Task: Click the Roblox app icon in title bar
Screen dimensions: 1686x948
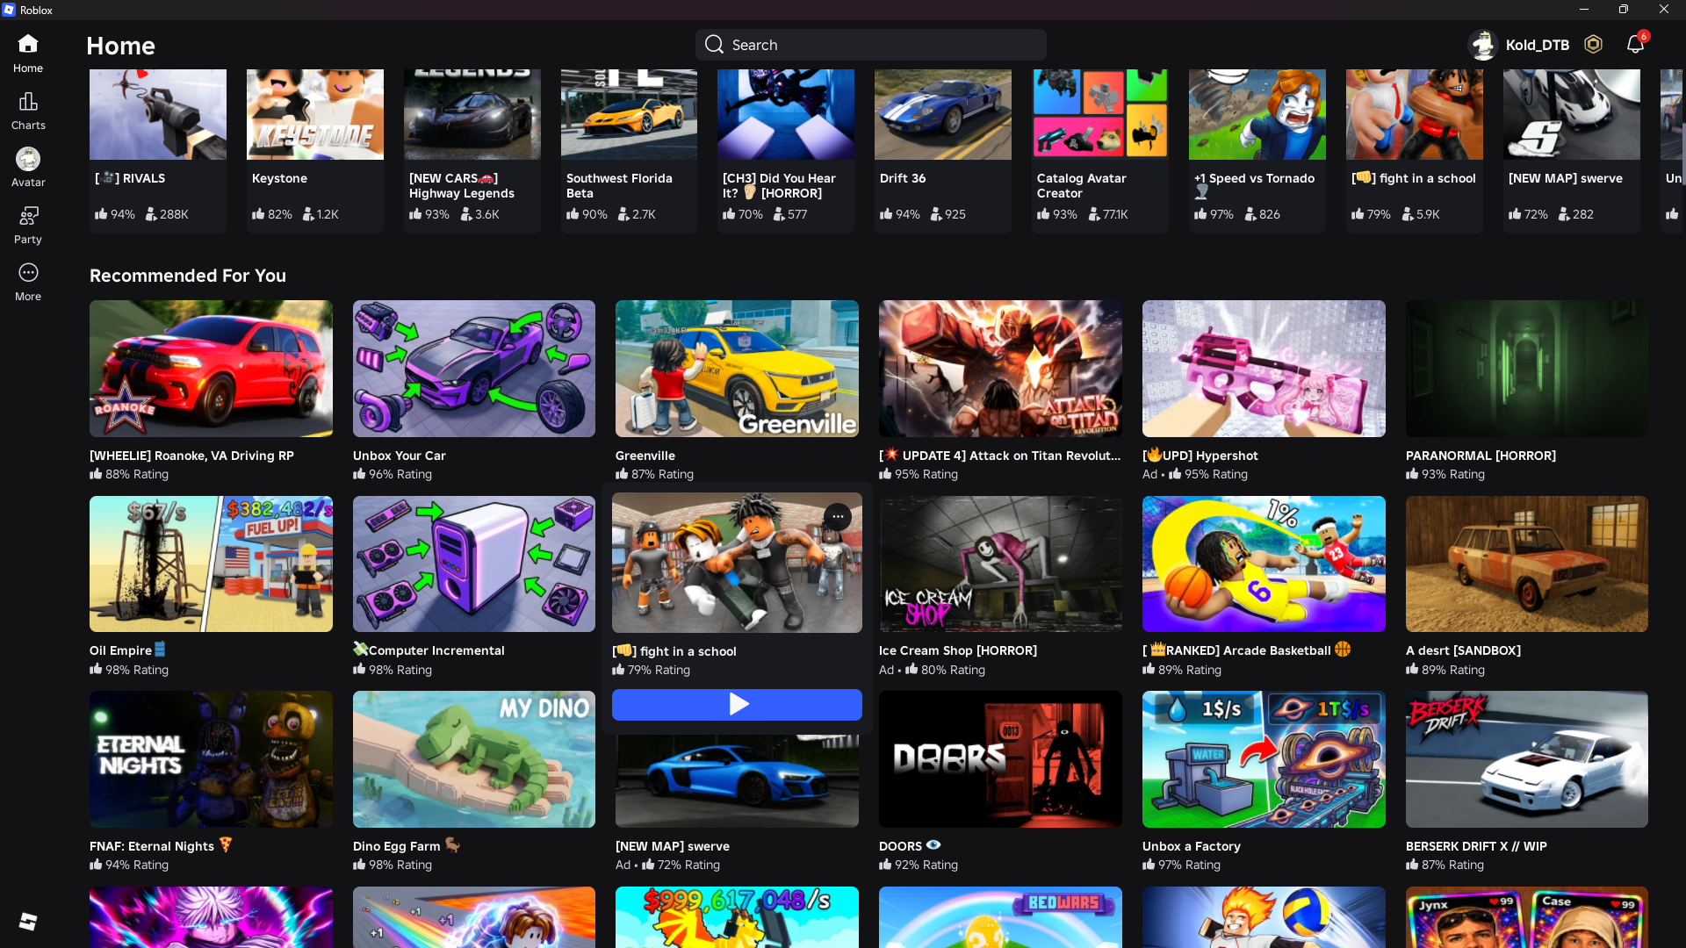Action: 9,10
